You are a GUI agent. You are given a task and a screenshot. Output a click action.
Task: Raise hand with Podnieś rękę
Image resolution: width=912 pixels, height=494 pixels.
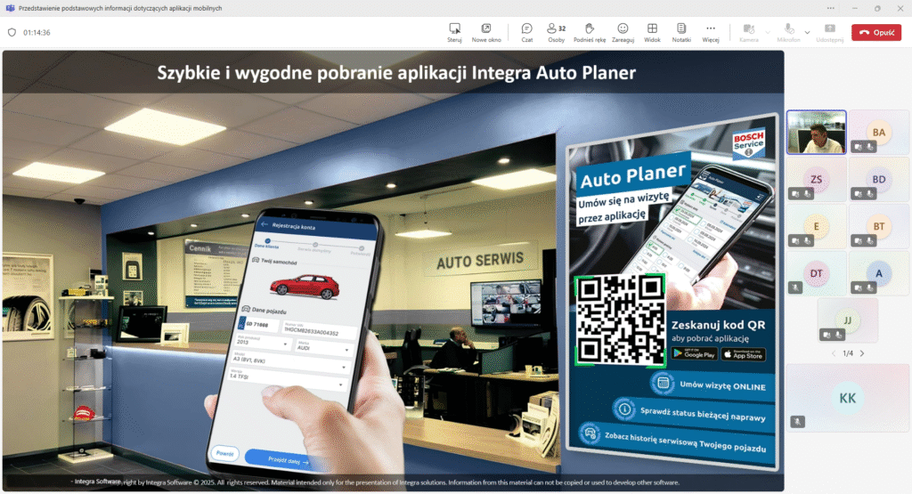point(590,33)
